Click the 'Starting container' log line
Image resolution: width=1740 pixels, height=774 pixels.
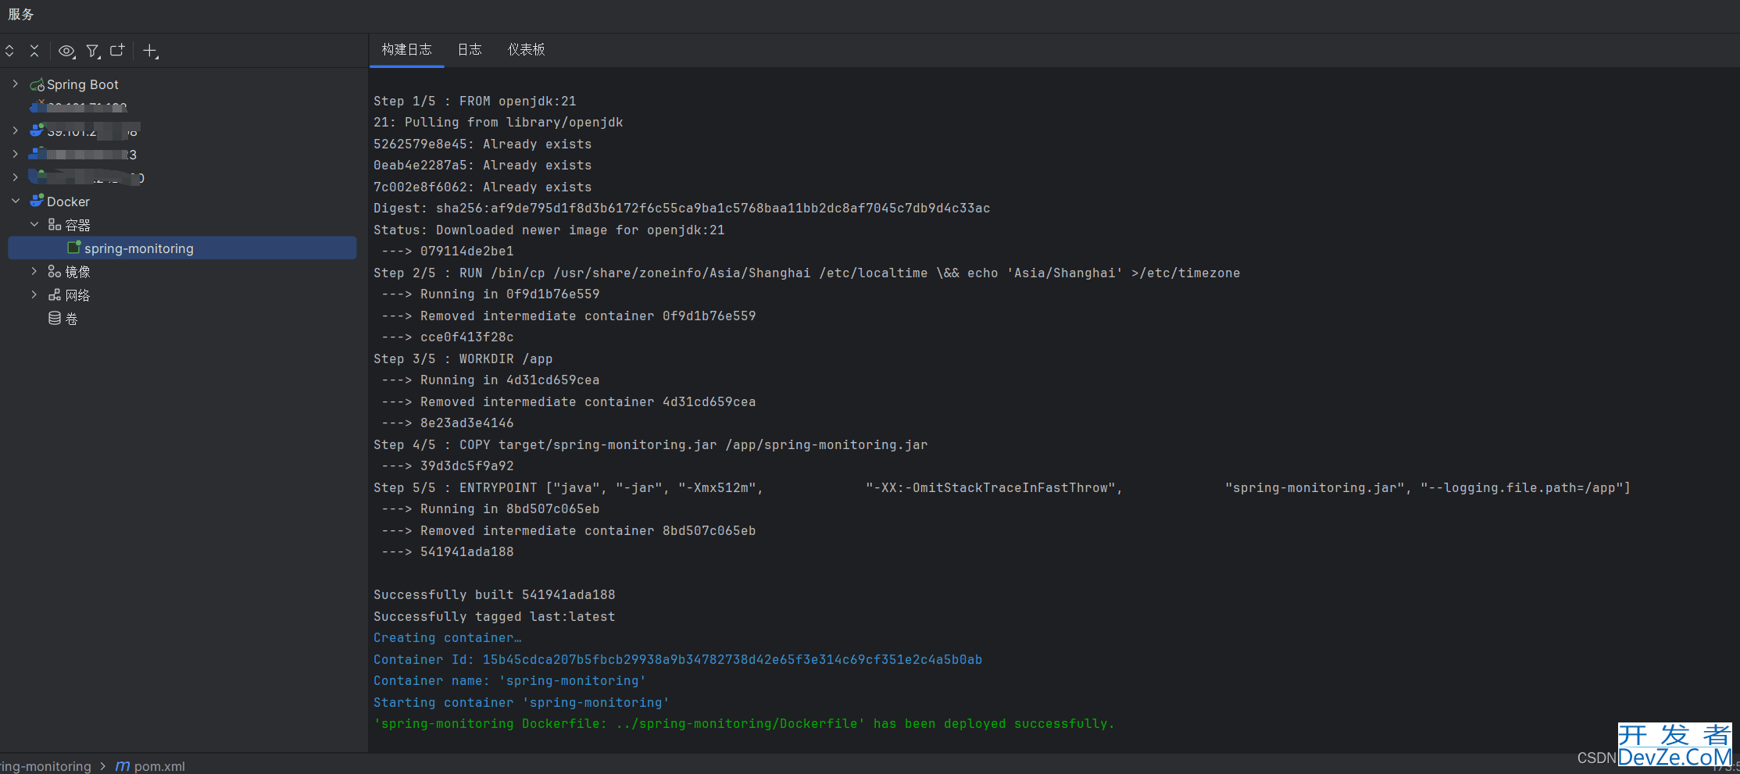522,703
